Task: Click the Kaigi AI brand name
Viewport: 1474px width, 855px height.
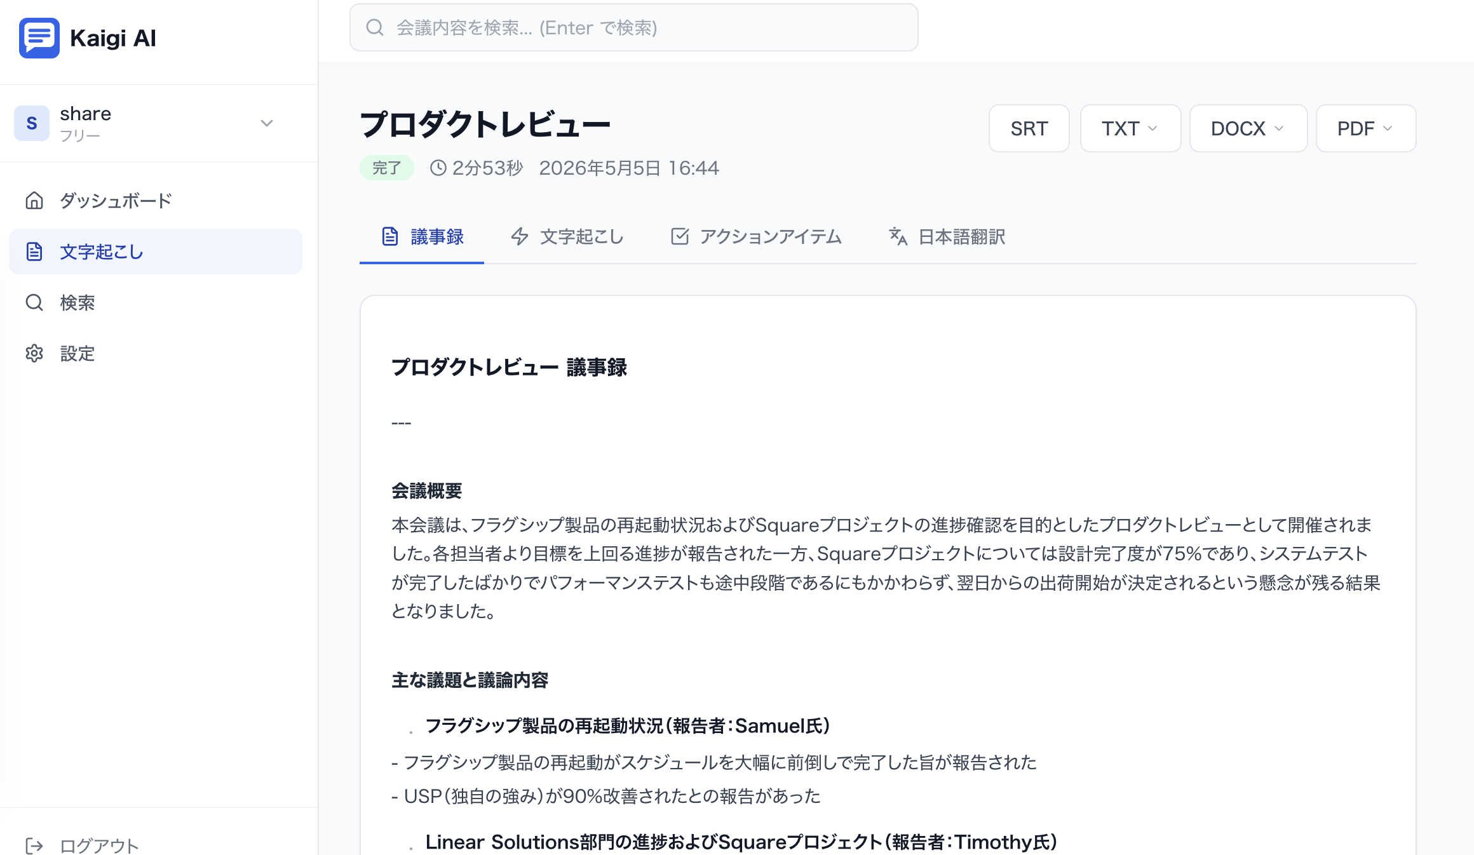Action: (x=113, y=38)
